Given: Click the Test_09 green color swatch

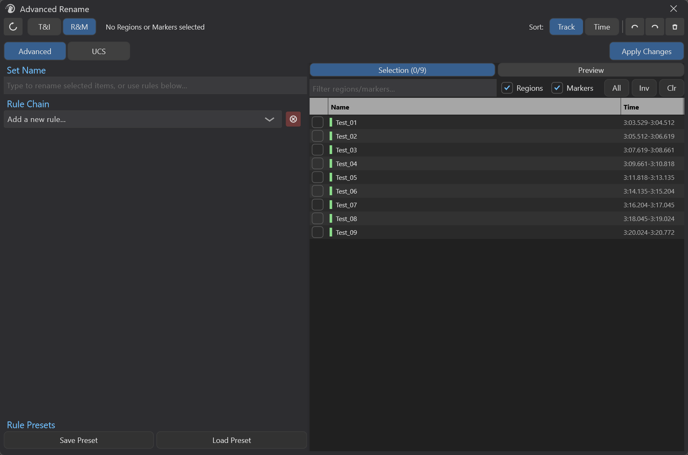Looking at the screenshot, I should (x=331, y=232).
